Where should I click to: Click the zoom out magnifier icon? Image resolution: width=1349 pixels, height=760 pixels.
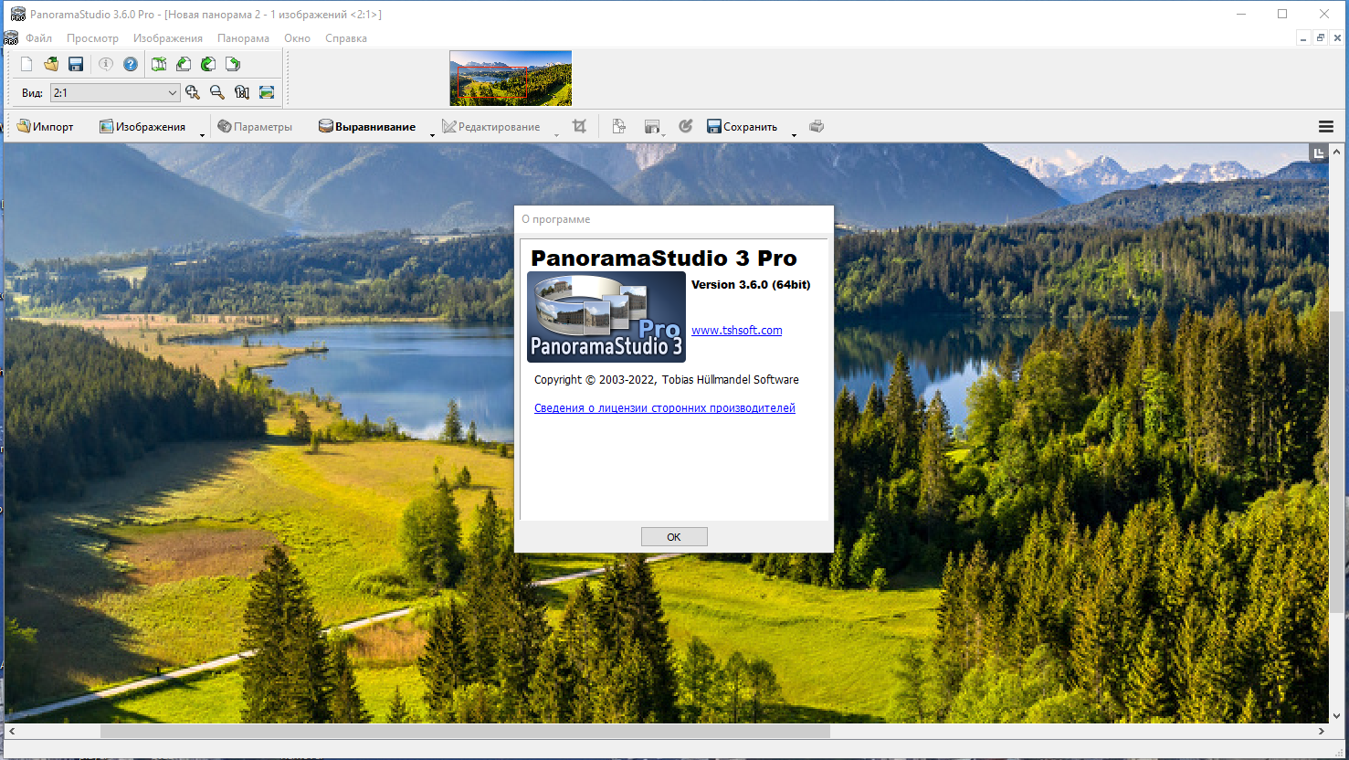pyautogui.click(x=216, y=92)
